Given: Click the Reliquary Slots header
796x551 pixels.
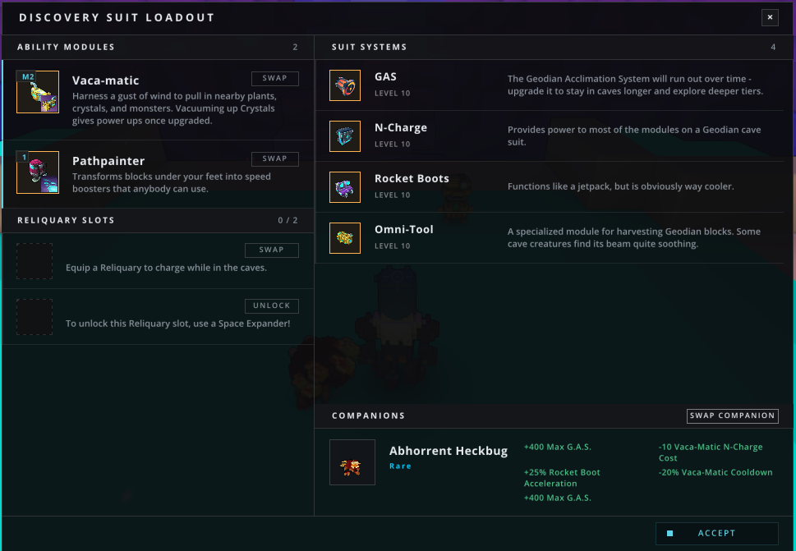Looking at the screenshot, I should (x=66, y=220).
